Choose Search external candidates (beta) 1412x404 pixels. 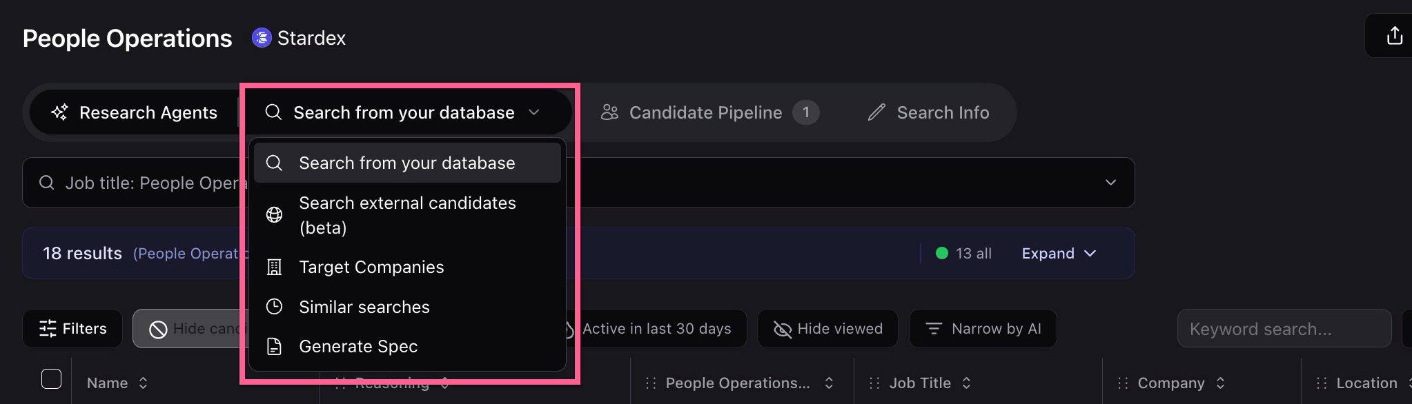pos(407,215)
